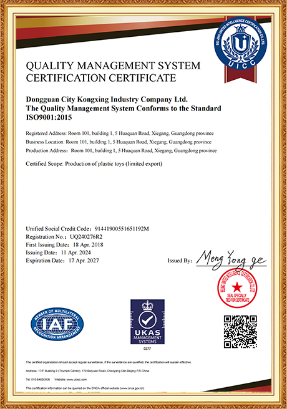Click First Issuing Date '18 Apr. 2018'
Viewport: 287px width, 409px height.
(88, 244)
